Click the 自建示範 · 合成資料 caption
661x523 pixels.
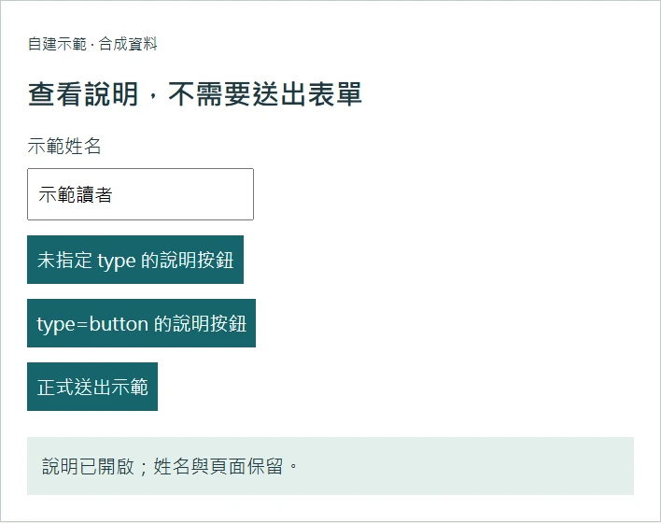[92, 44]
